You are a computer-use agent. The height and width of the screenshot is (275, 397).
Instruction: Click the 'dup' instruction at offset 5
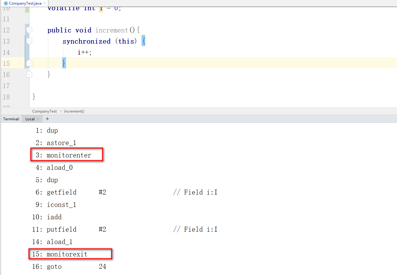click(x=52, y=180)
